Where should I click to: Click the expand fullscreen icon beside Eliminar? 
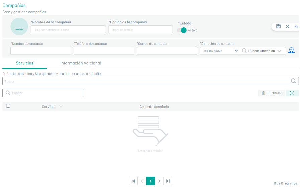(292, 93)
